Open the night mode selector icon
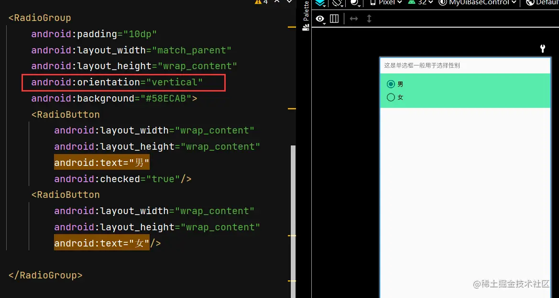The image size is (559, 298). pyautogui.click(x=355, y=3)
